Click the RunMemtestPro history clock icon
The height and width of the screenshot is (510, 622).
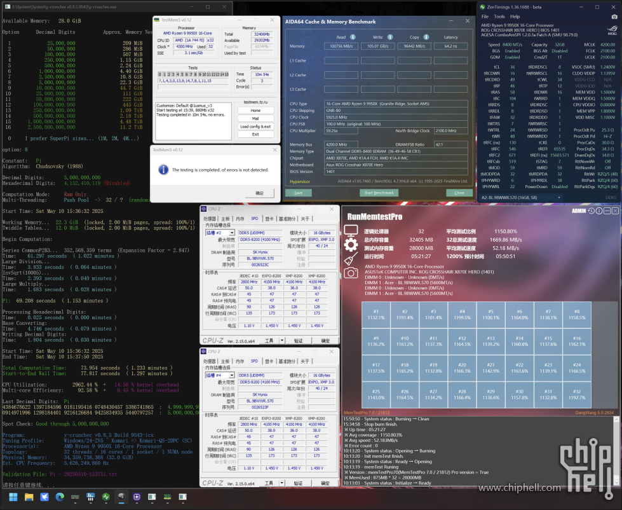(x=591, y=211)
